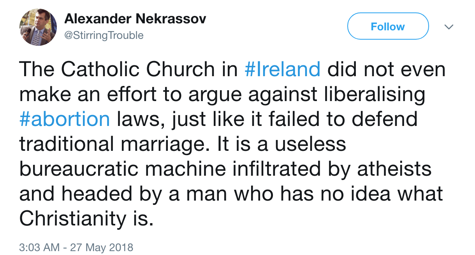Click the date 27 May 2018
This screenshot has height=255, width=475.
click(101, 247)
